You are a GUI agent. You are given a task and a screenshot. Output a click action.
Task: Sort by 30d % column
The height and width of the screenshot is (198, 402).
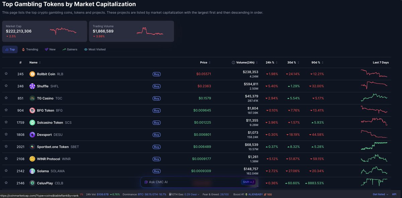pos(293,62)
